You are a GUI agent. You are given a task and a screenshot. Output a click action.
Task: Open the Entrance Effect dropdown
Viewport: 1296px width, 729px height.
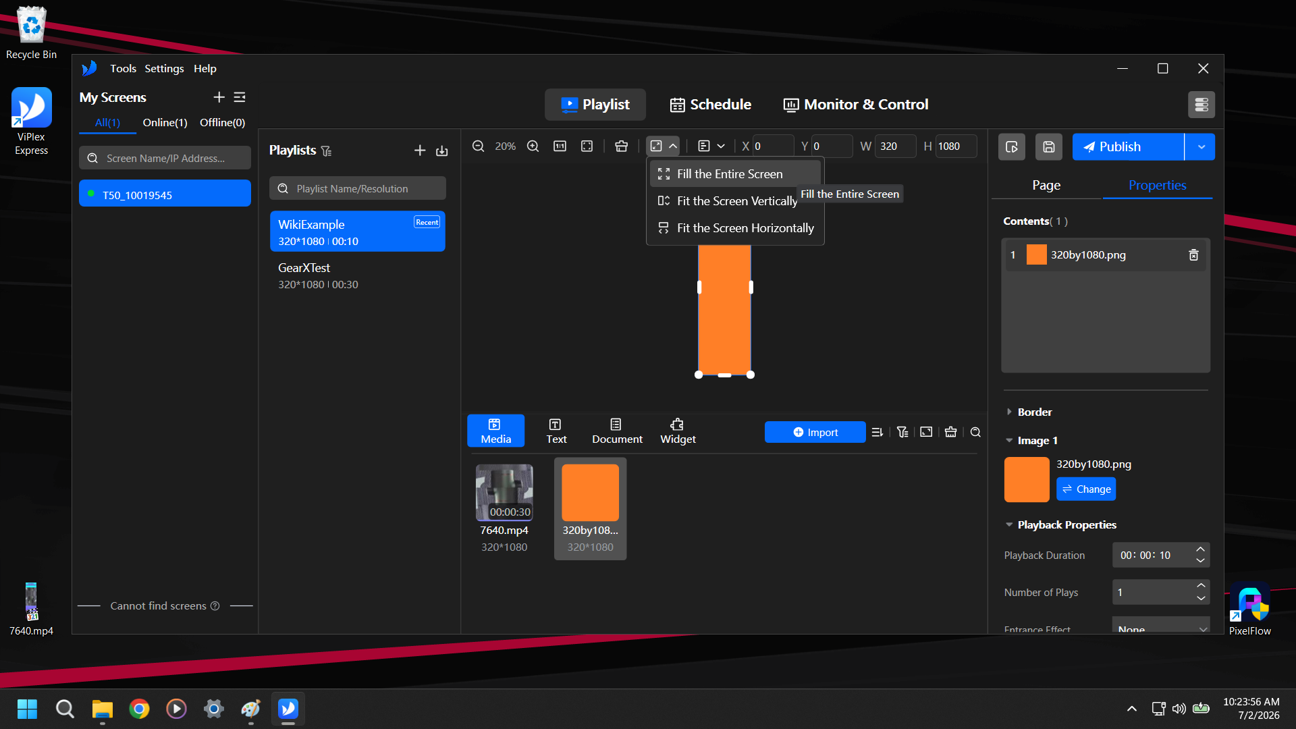point(1160,628)
